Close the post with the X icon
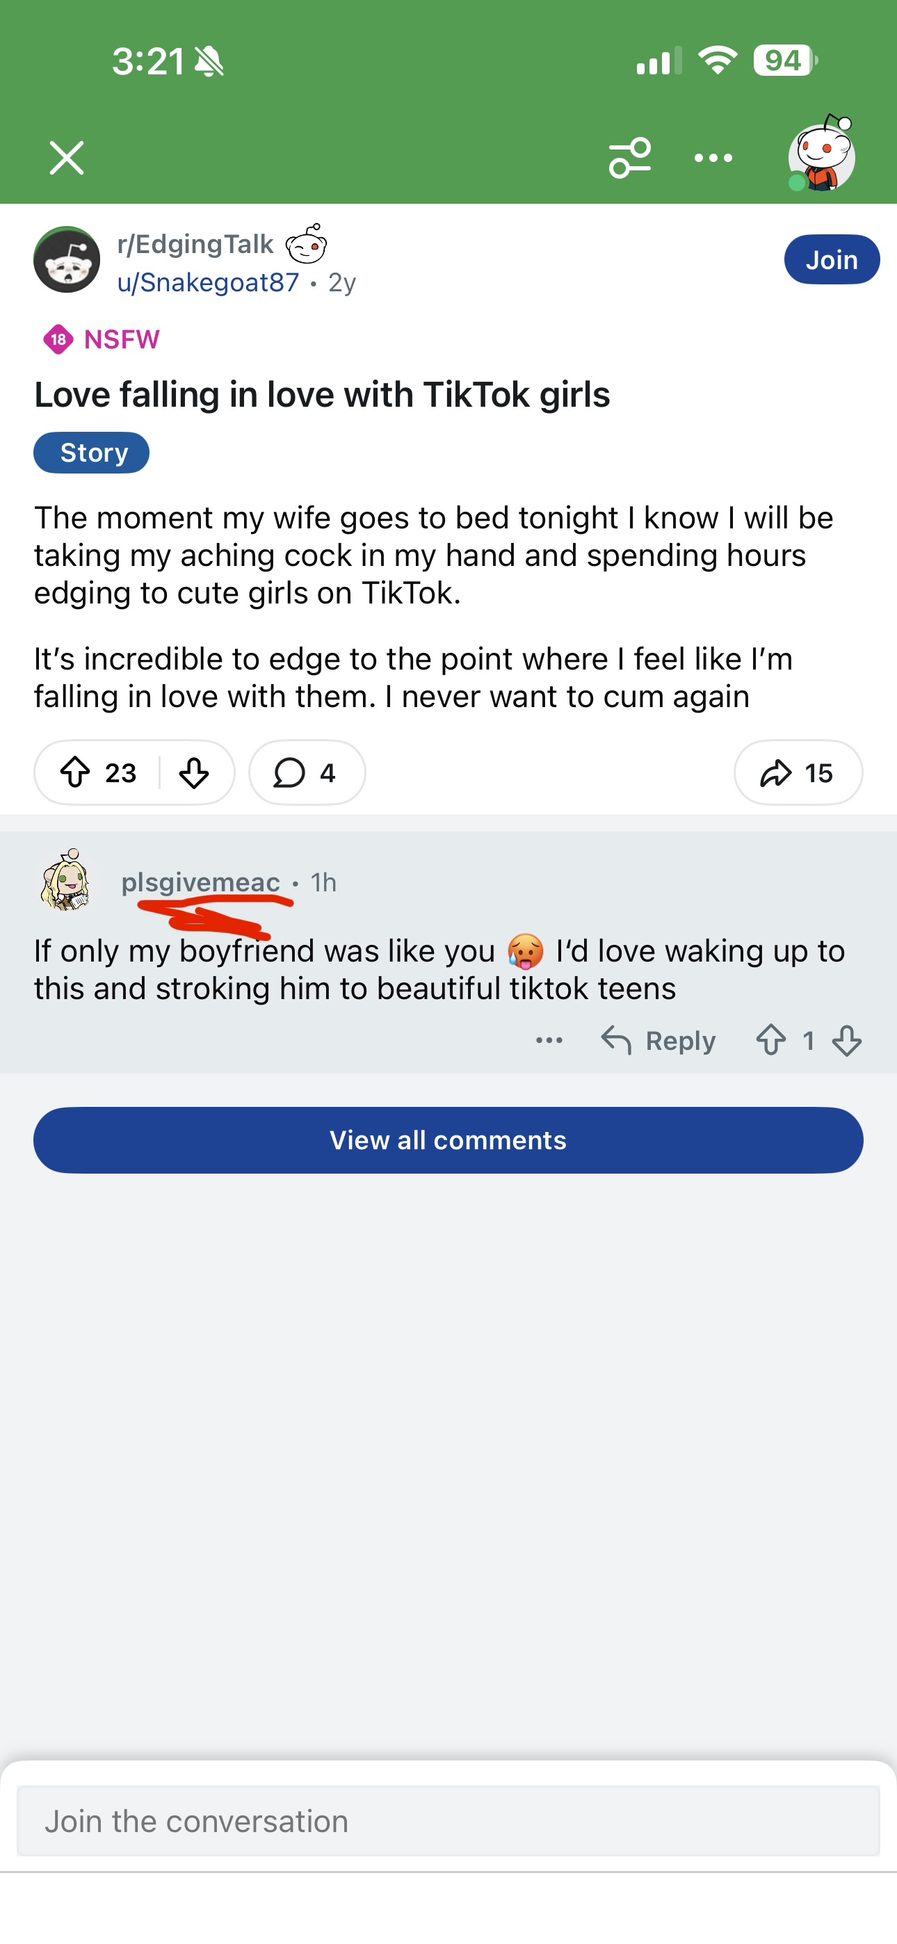Image resolution: width=897 pixels, height=1944 pixels. [x=67, y=158]
